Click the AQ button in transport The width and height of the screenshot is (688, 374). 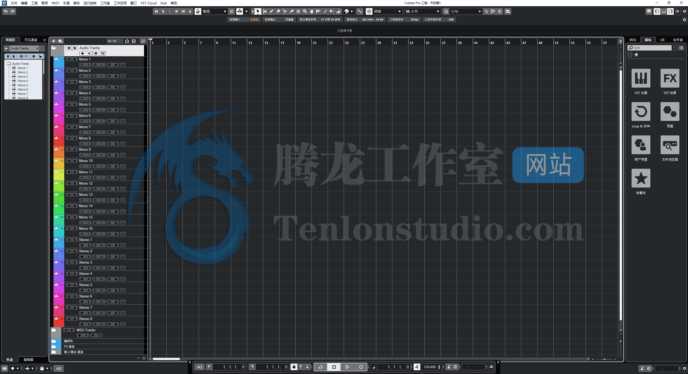pyautogui.click(x=200, y=367)
